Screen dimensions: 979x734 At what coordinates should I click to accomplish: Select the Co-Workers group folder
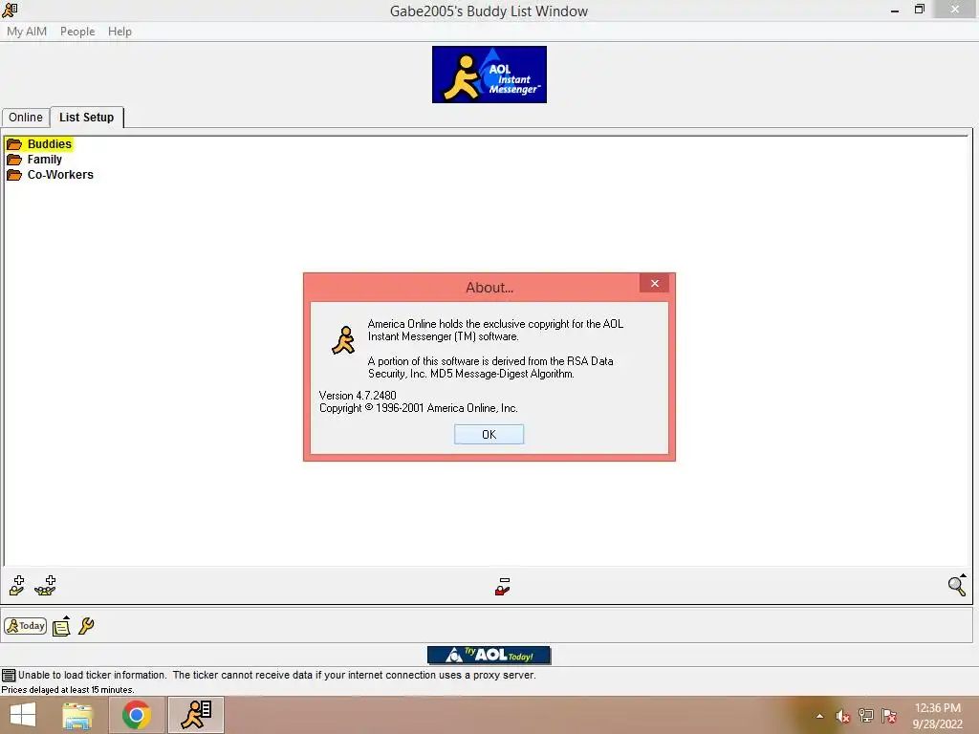point(60,175)
